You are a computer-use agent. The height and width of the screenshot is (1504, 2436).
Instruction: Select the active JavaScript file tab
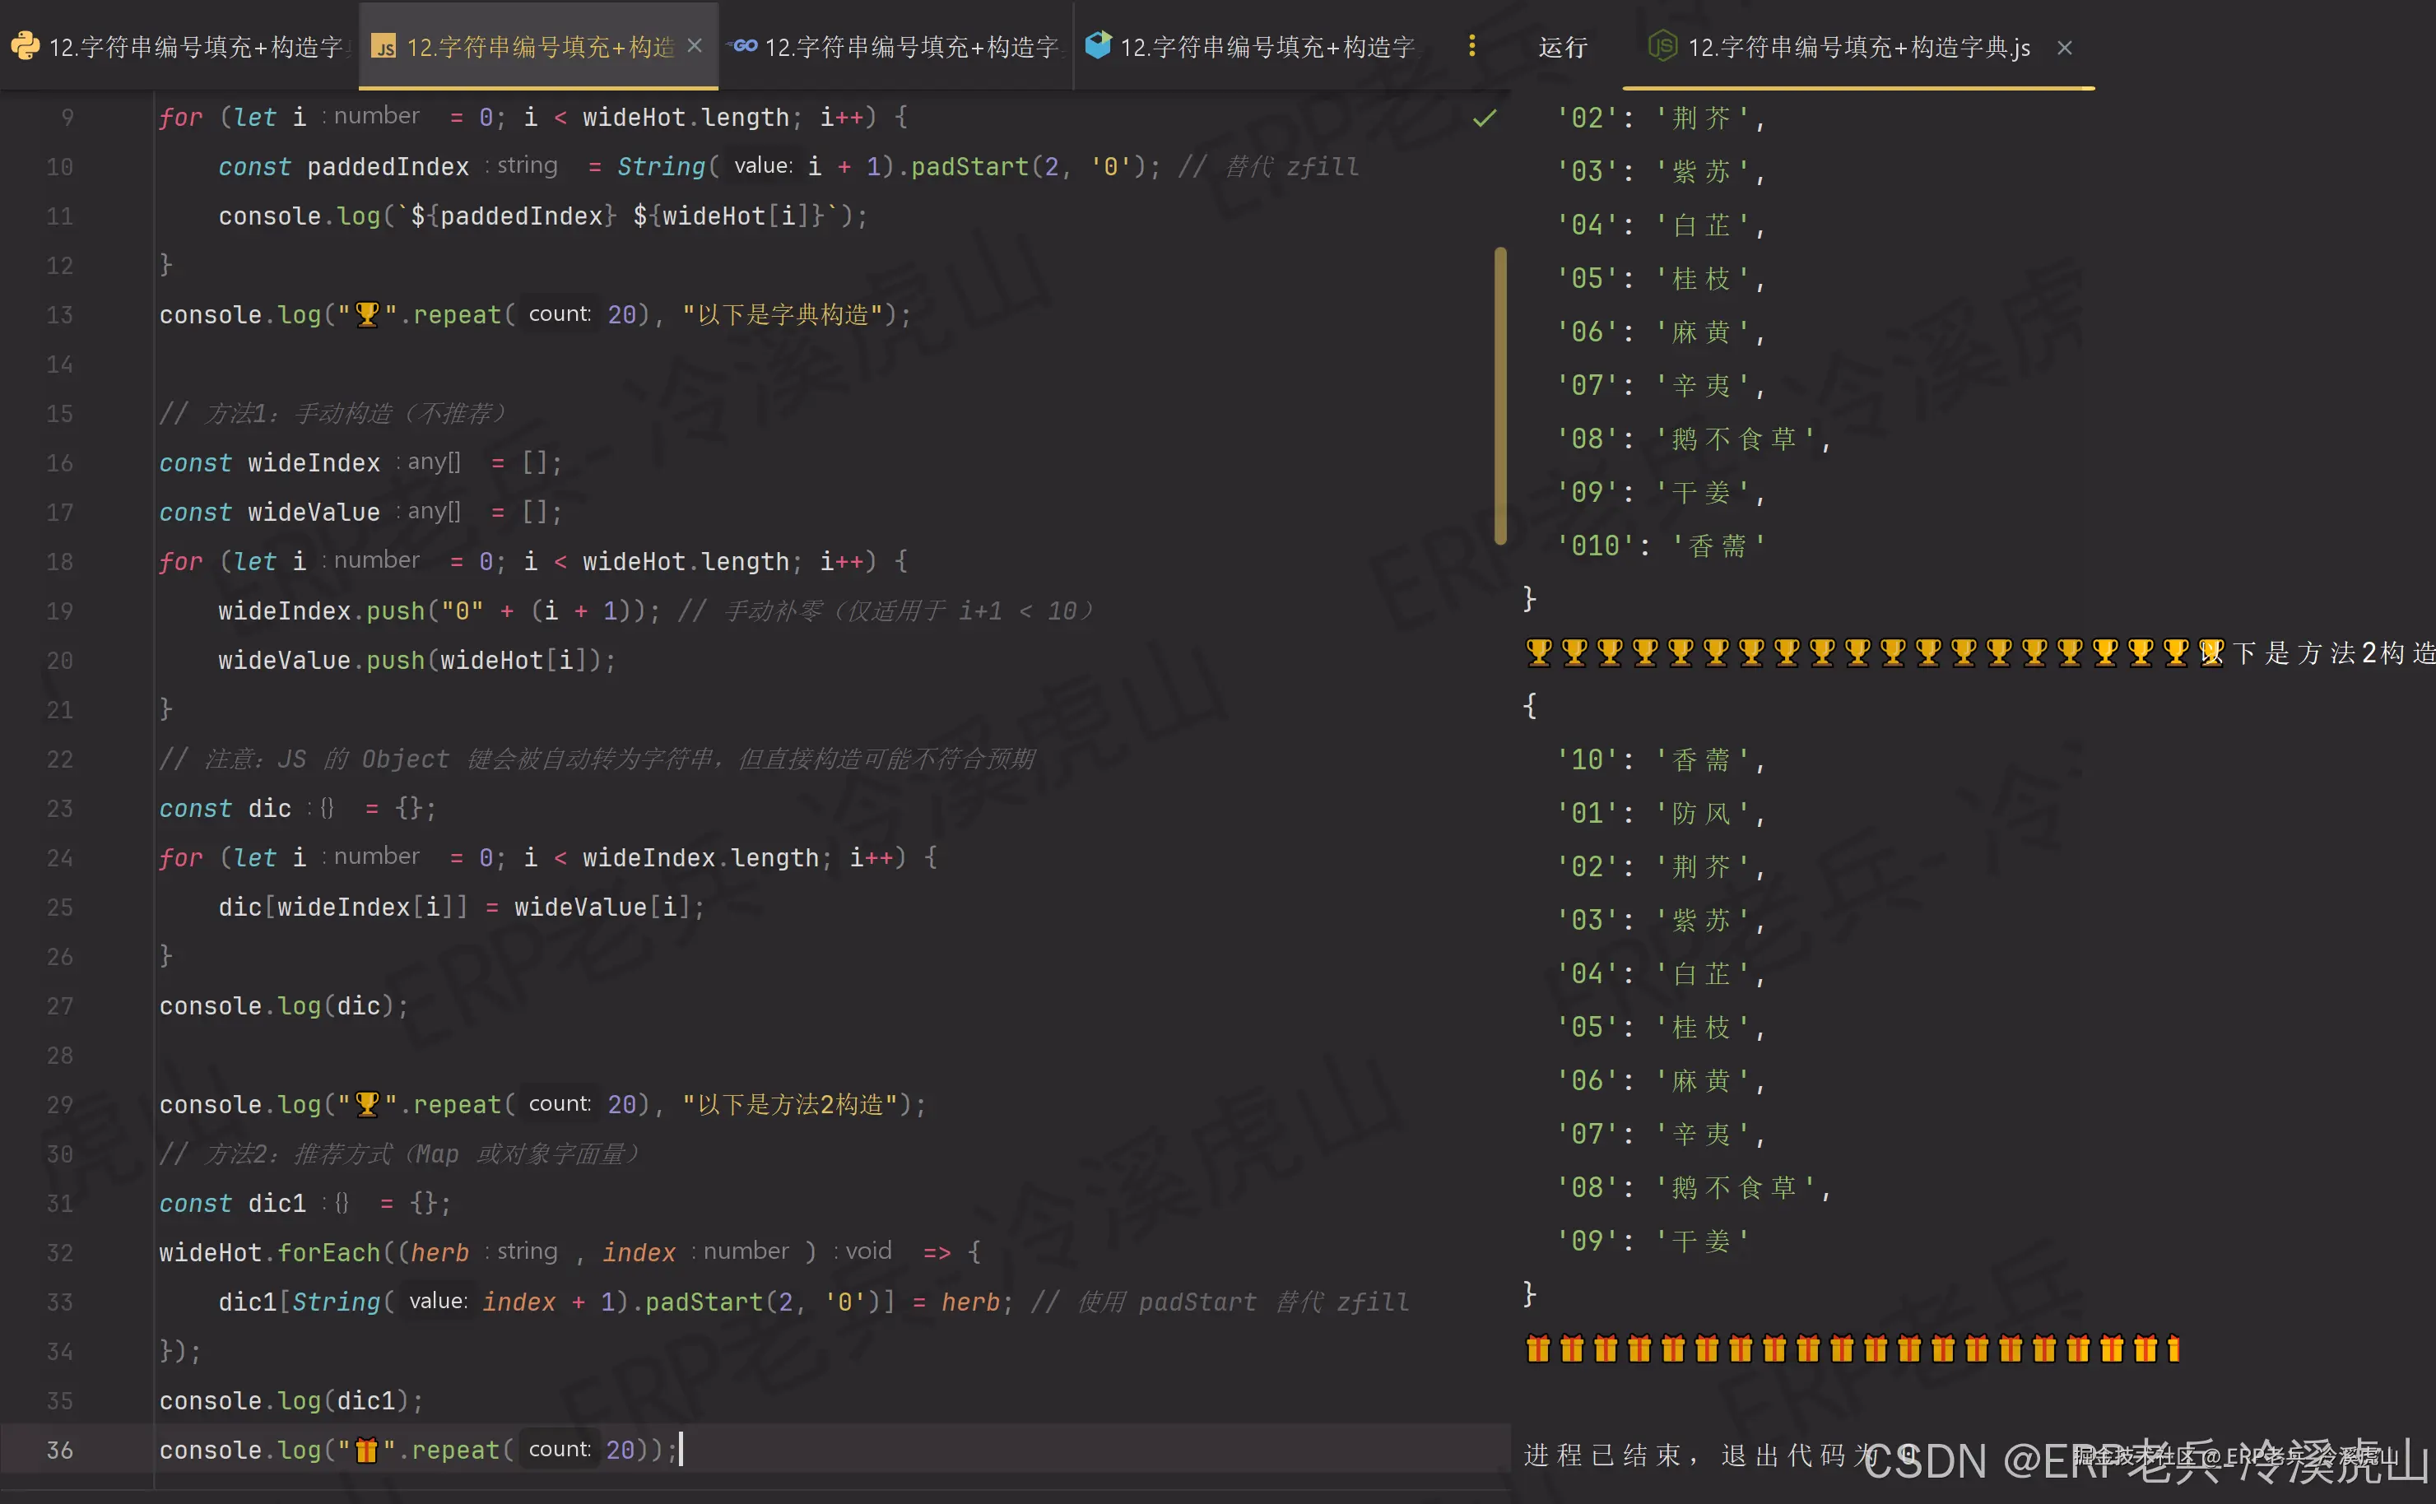(x=538, y=46)
